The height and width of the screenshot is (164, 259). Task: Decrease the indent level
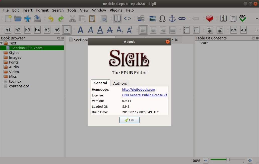210,30
